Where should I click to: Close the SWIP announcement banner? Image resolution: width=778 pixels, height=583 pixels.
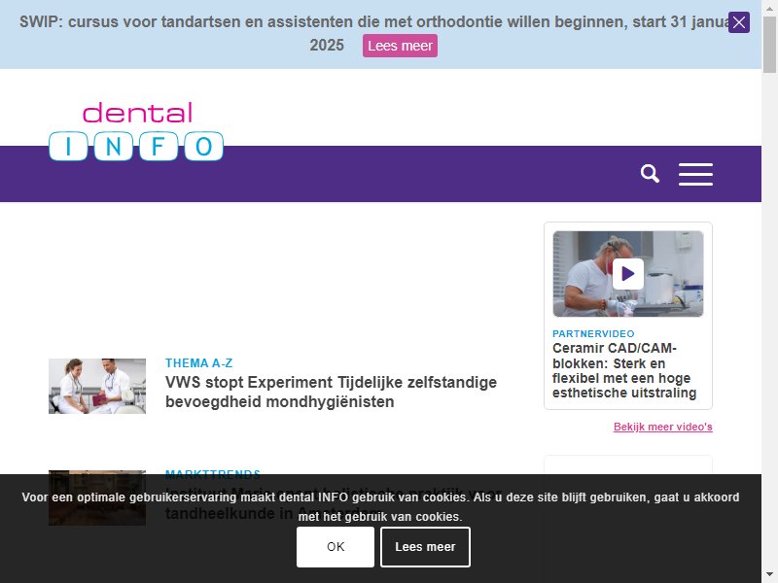pos(739,22)
